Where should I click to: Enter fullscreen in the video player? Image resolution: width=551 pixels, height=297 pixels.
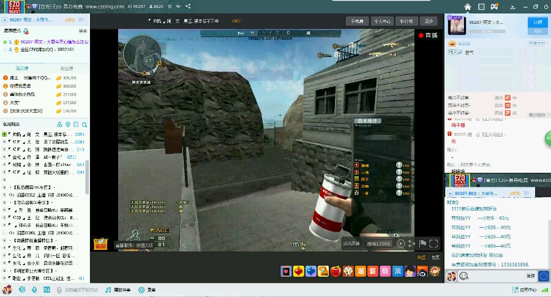(x=434, y=243)
